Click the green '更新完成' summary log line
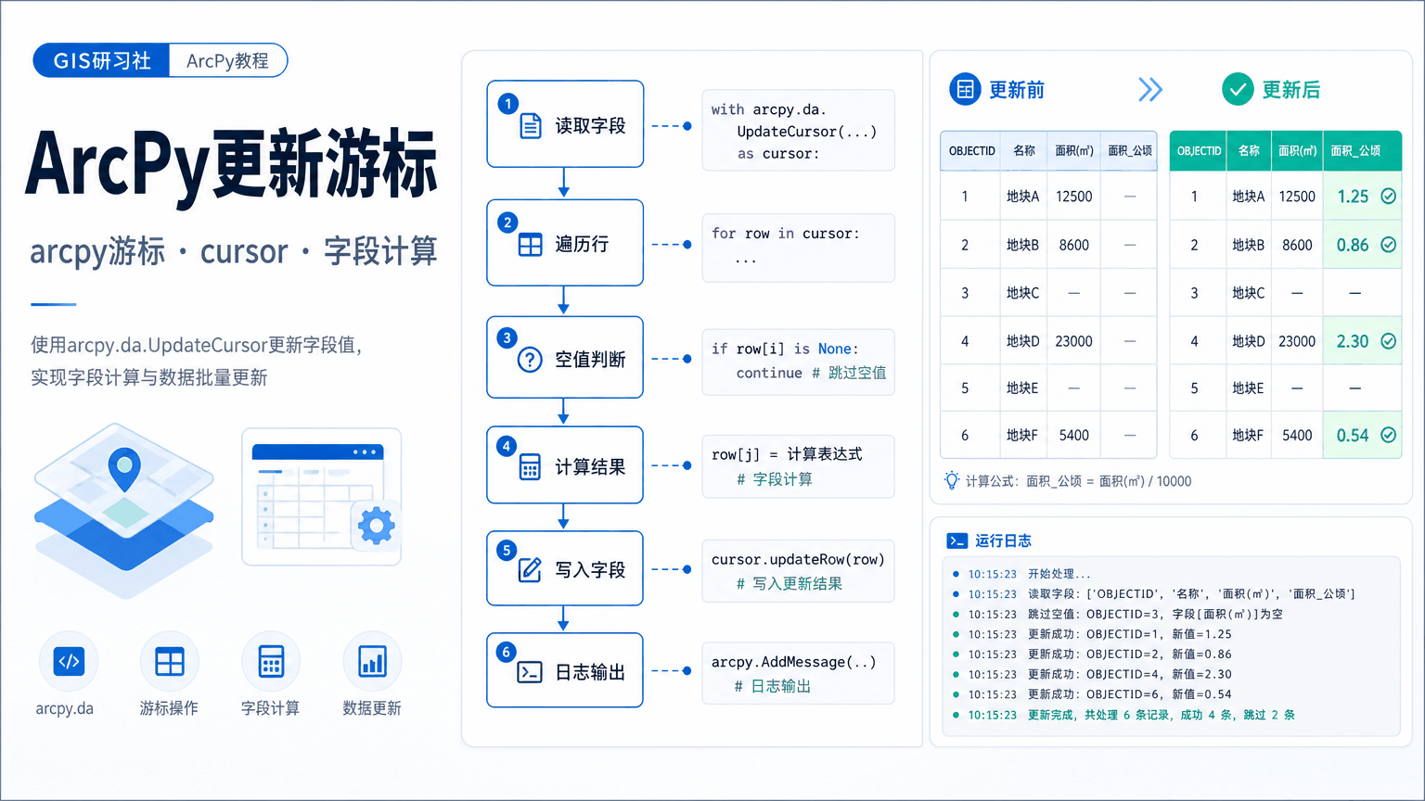This screenshot has width=1425, height=801. click(1162, 715)
